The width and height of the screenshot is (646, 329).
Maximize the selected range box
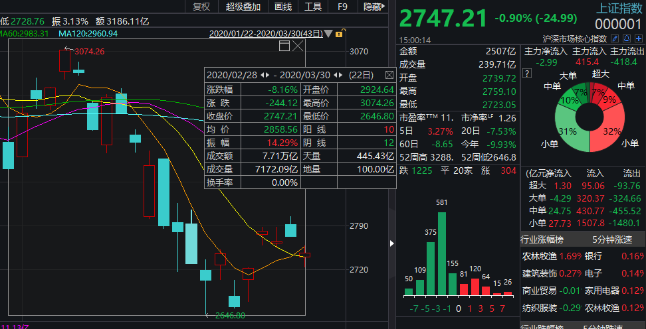click(284, 46)
